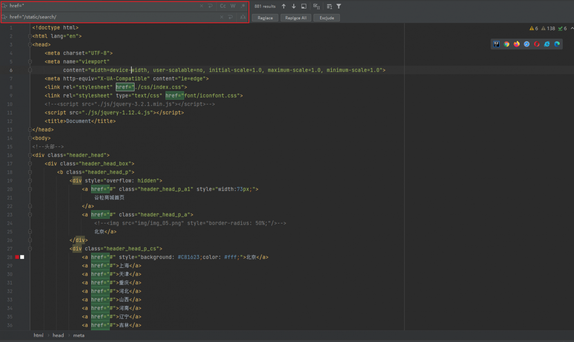Click line number 28 in the gutter
Screen dimensions: 574x342
tap(10, 257)
